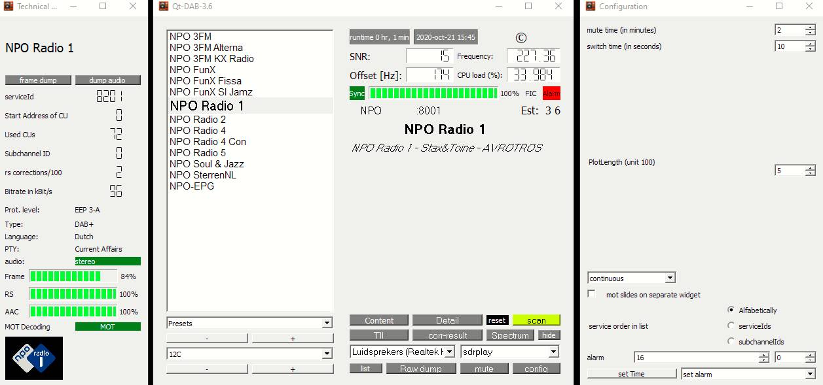Viewport: 823px width, 385px height.
Task: Click the black reset button
Action: [x=497, y=320]
